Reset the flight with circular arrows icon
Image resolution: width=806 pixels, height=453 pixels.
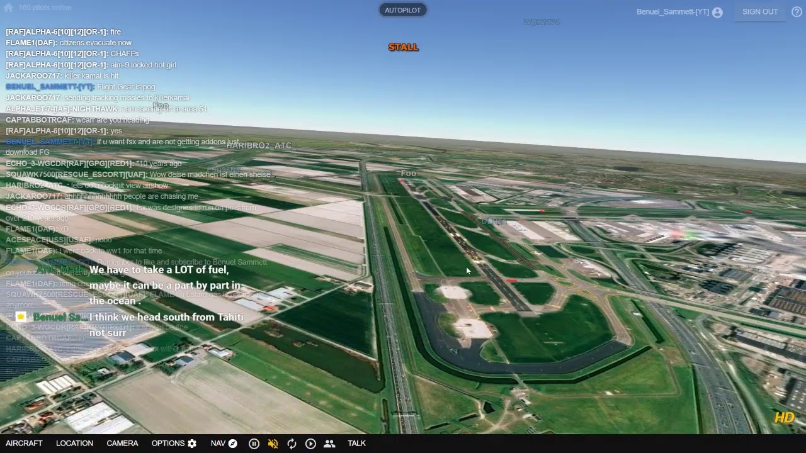click(x=292, y=444)
